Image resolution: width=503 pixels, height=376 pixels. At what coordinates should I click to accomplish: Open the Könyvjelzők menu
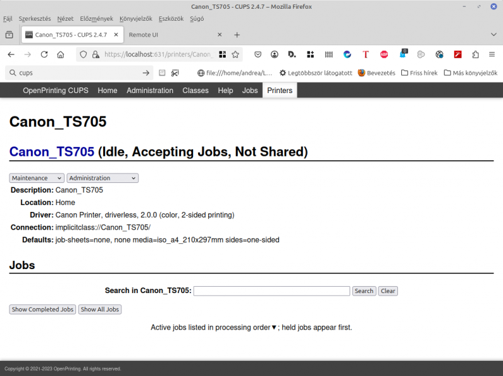pos(136,19)
